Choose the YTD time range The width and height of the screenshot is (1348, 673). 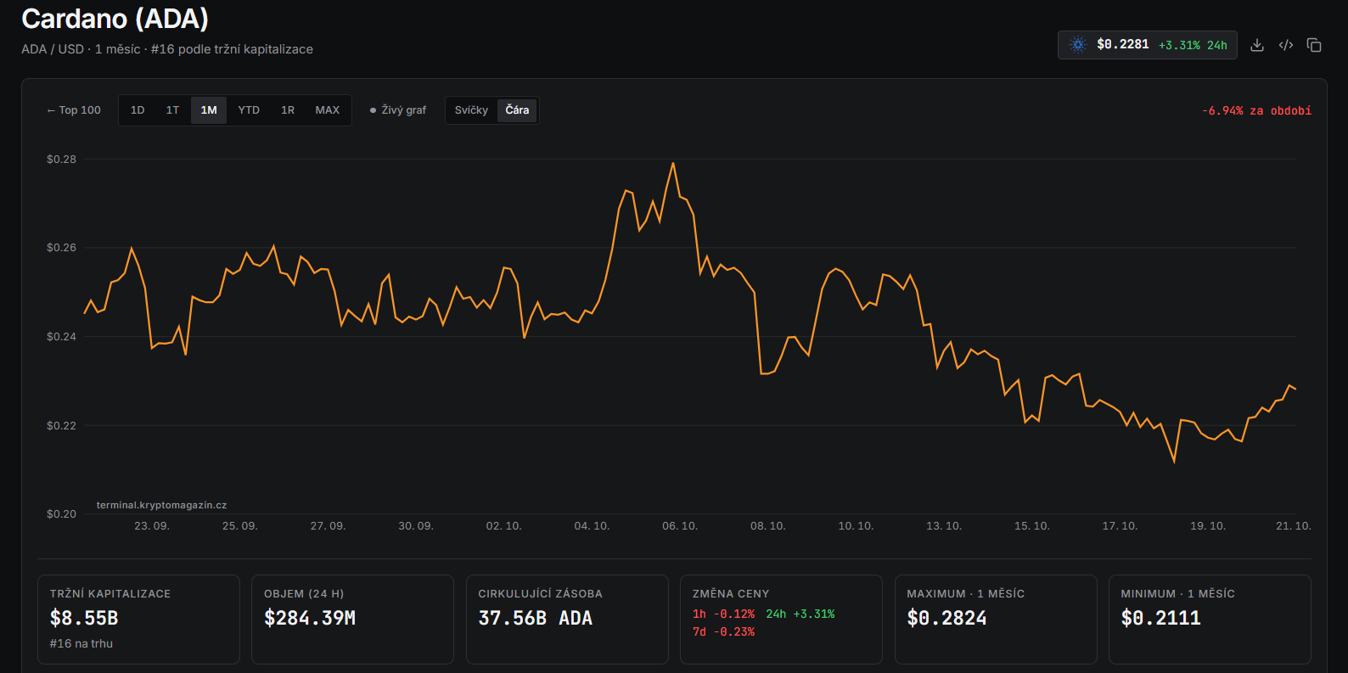249,110
